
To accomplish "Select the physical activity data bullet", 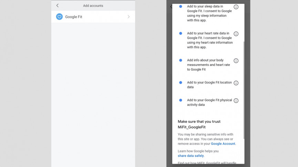I will [x=181, y=100].
